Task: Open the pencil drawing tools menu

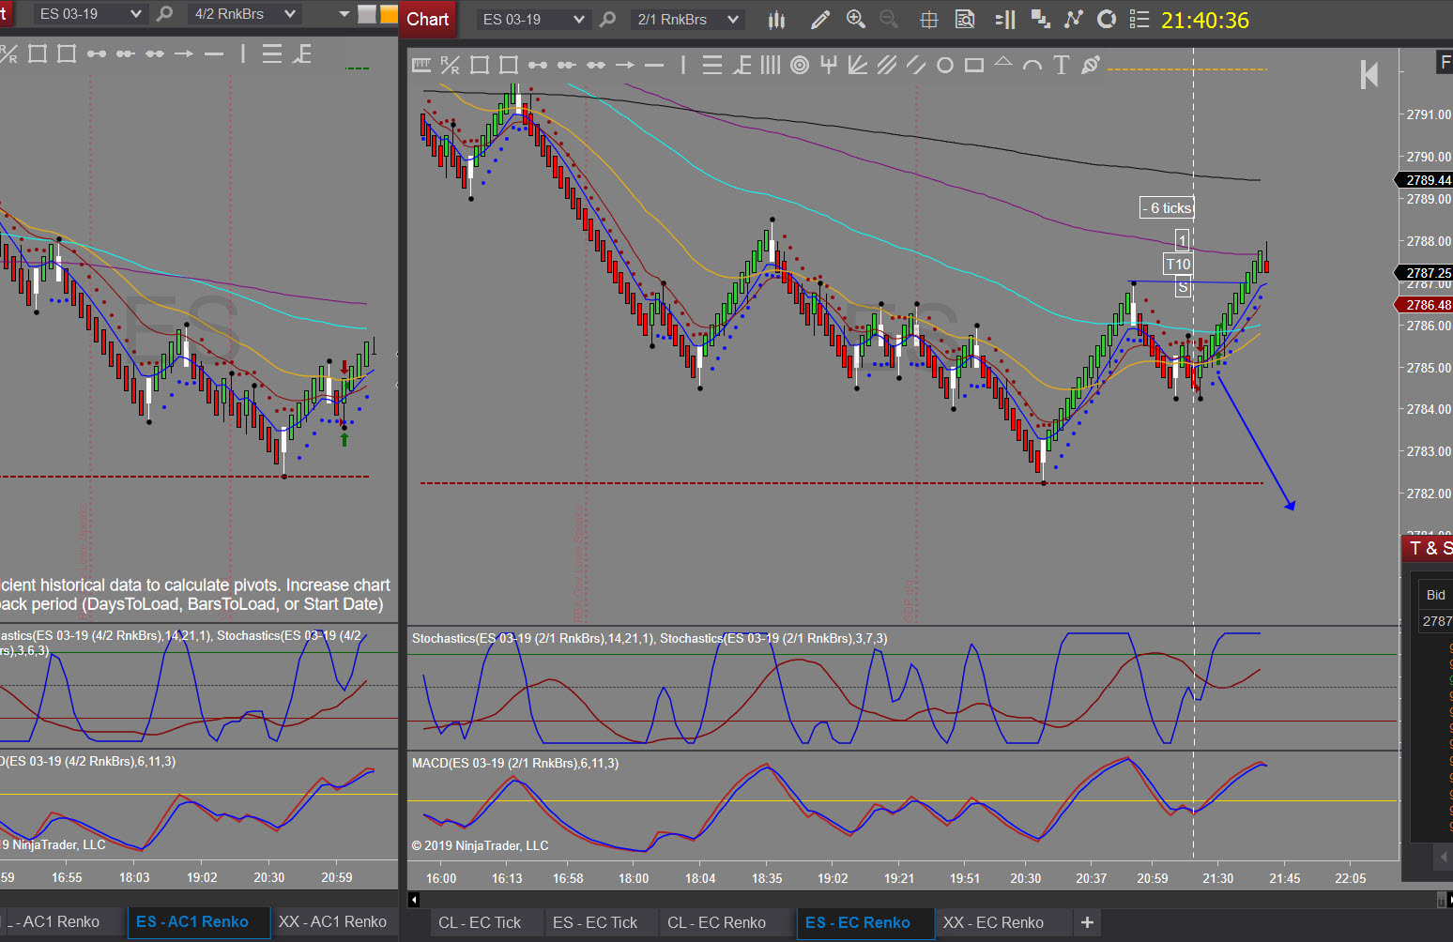Action: [820, 20]
